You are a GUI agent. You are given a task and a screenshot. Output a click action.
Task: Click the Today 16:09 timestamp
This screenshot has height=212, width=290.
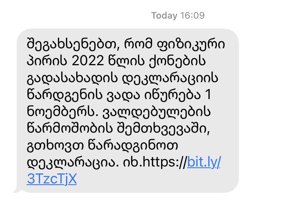coord(178,16)
